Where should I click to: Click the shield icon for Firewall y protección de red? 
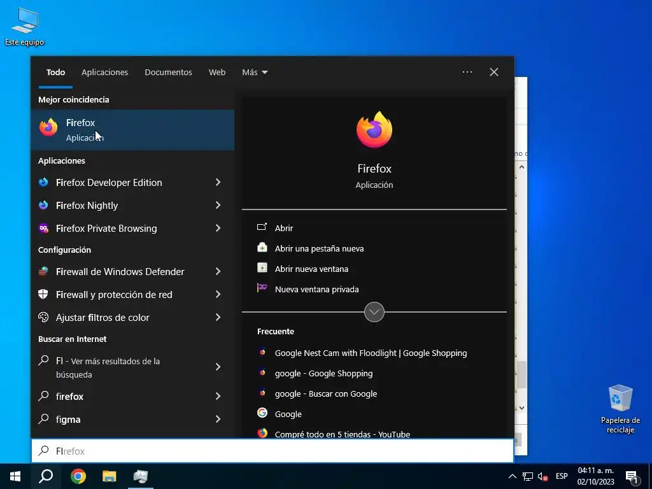pos(43,294)
